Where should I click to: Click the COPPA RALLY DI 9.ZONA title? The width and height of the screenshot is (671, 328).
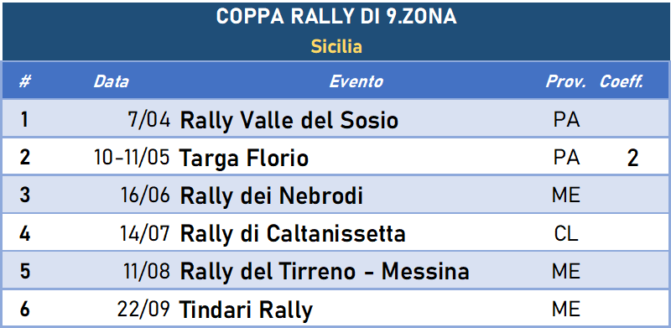coord(336,17)
